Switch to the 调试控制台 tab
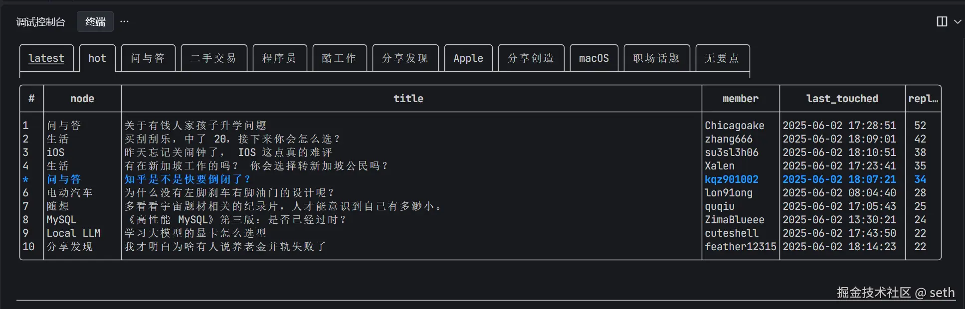The height and width of the screenshot is (309, 965). [x=41, y=22]
